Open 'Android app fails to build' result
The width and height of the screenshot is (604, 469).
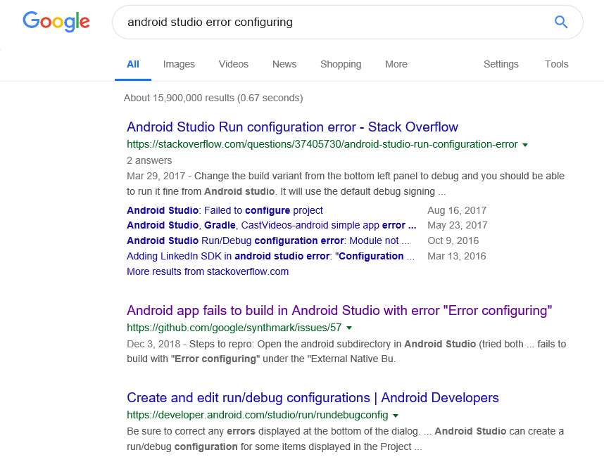click(x=339, y=311)
